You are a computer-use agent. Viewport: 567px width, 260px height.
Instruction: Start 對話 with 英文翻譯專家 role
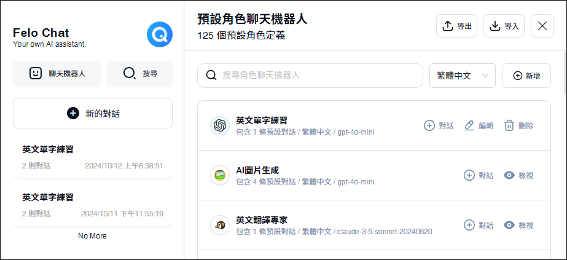479,226
